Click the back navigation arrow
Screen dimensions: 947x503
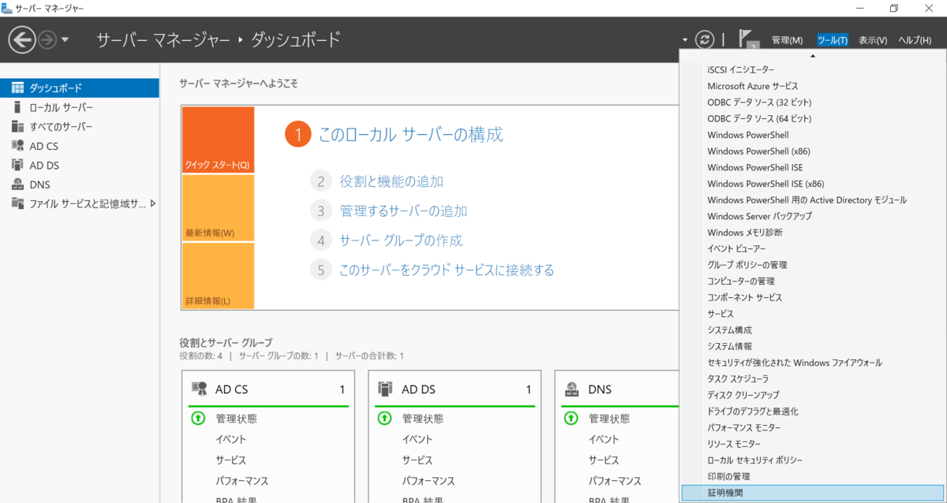pyautogui.click(x=21, y=39)
